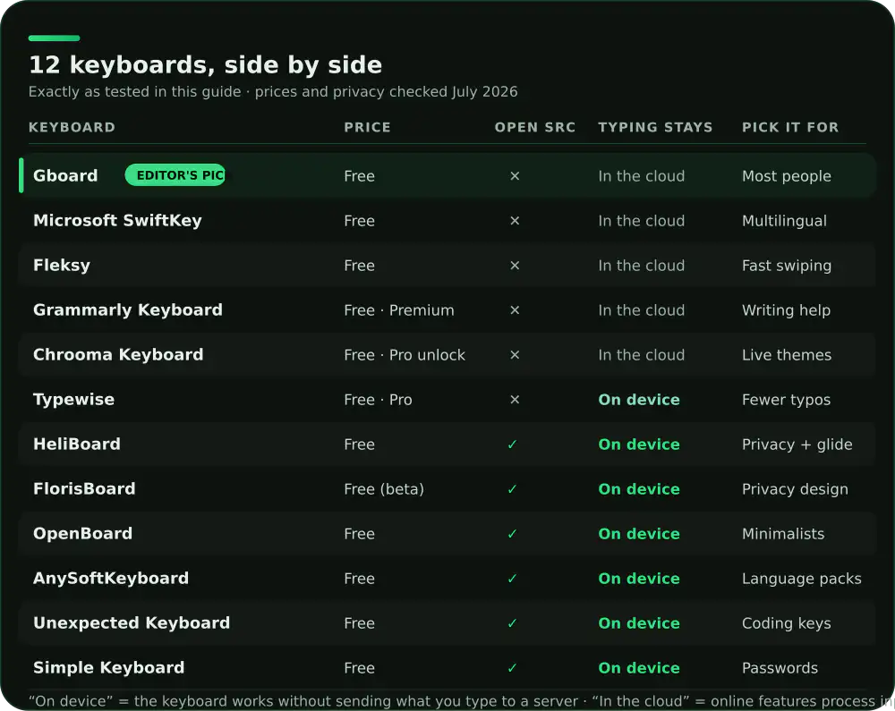Screen dimensions: 895x711
Task: Select the Grammarly Keyboard name
Action: pos(128,310)
